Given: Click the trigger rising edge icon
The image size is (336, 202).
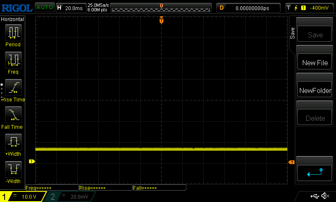Looking at the screenshot, I should tap(296, 8).
